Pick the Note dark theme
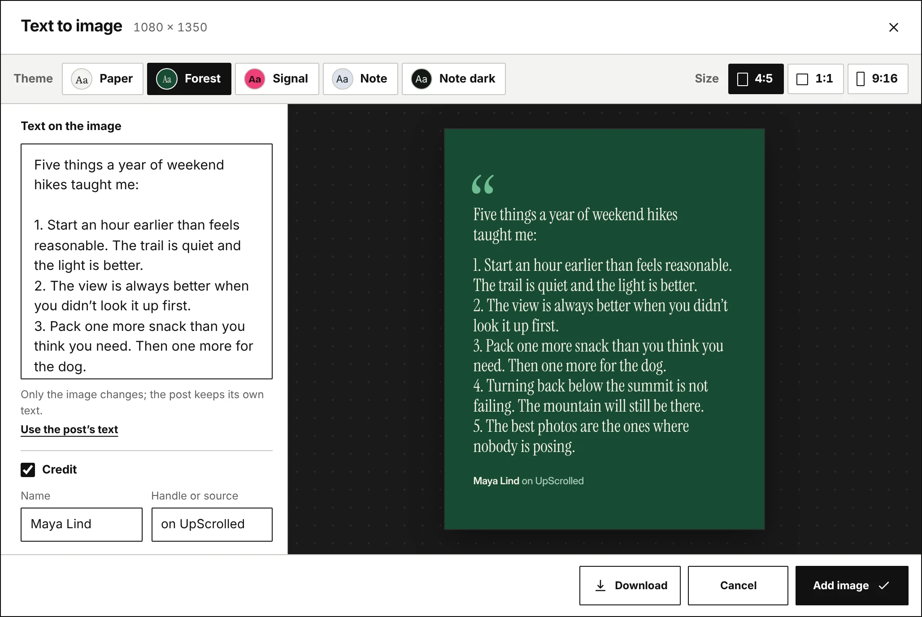922x617 pixels. (x=454, y=79)
